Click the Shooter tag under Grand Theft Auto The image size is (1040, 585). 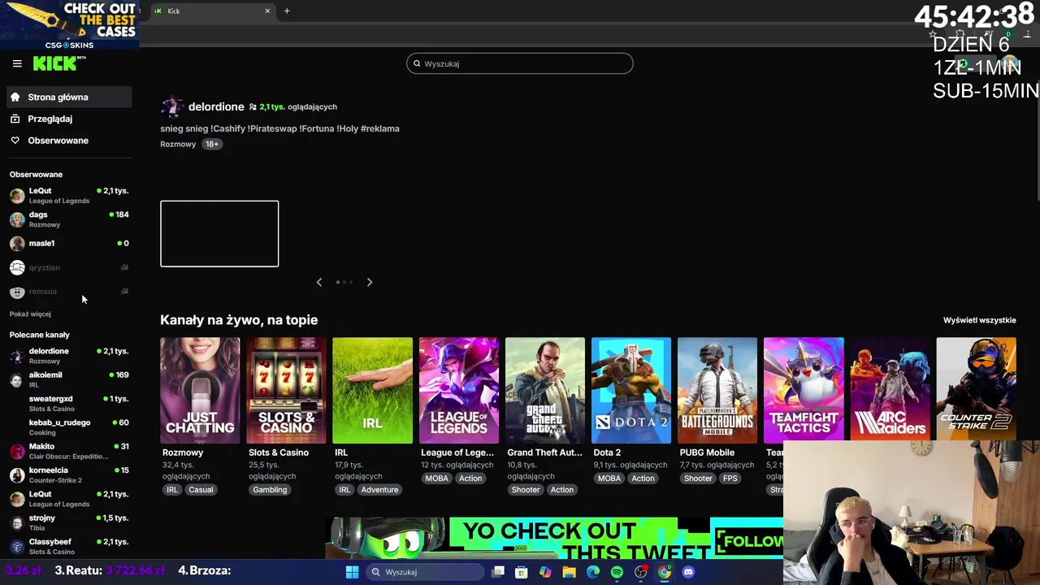coord(526,490)
